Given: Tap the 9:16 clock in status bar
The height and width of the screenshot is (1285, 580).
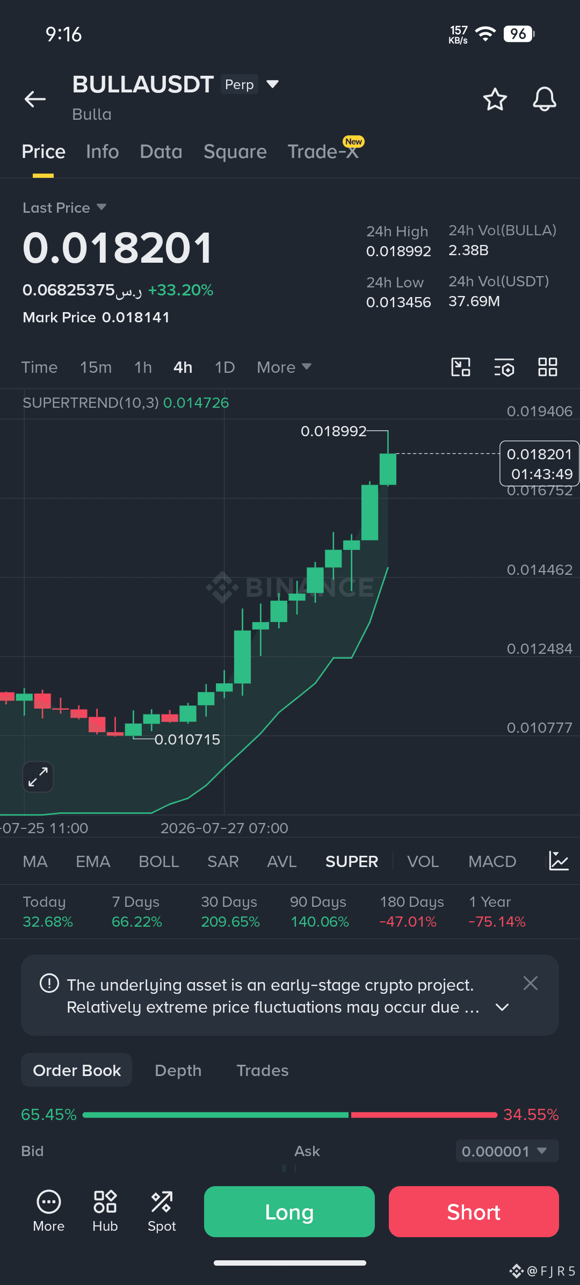Looking at the screenshot, I should coord(64,35).
